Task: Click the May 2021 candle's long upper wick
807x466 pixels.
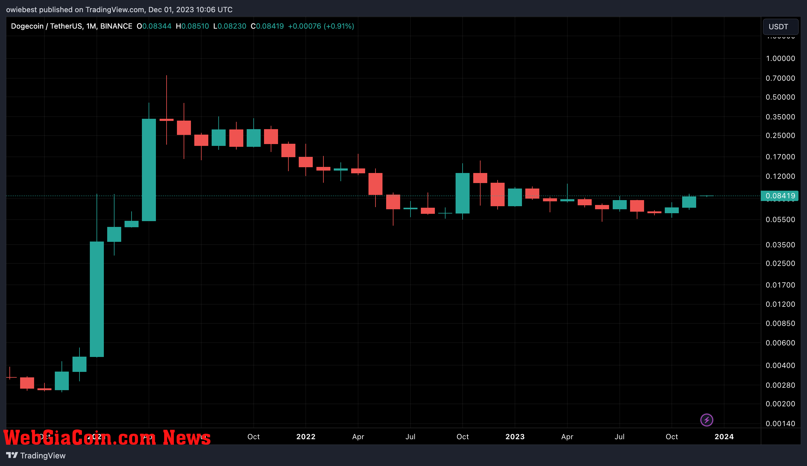Action: pos(166,97)
